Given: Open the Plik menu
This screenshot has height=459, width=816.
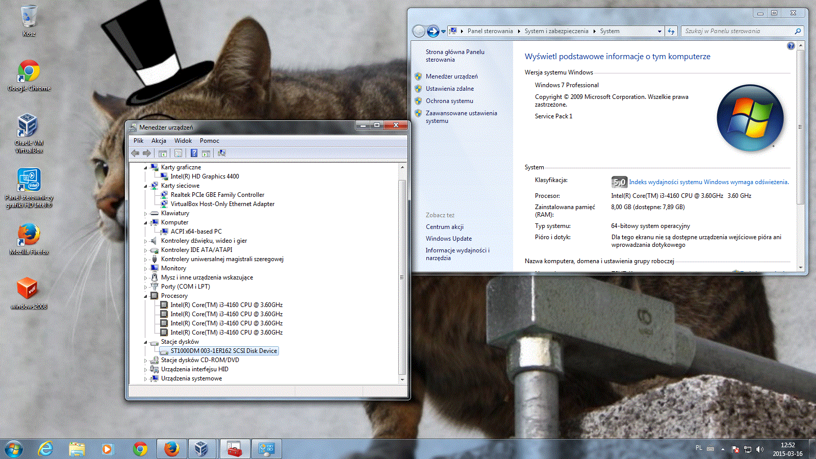Looking at the screenshot, I should 138,141.
